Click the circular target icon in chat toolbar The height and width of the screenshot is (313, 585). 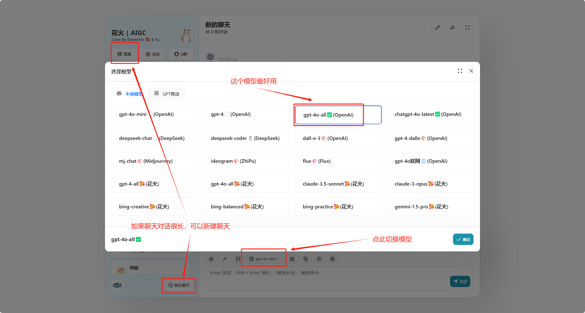pyautogui.click(x=332, y=259)
